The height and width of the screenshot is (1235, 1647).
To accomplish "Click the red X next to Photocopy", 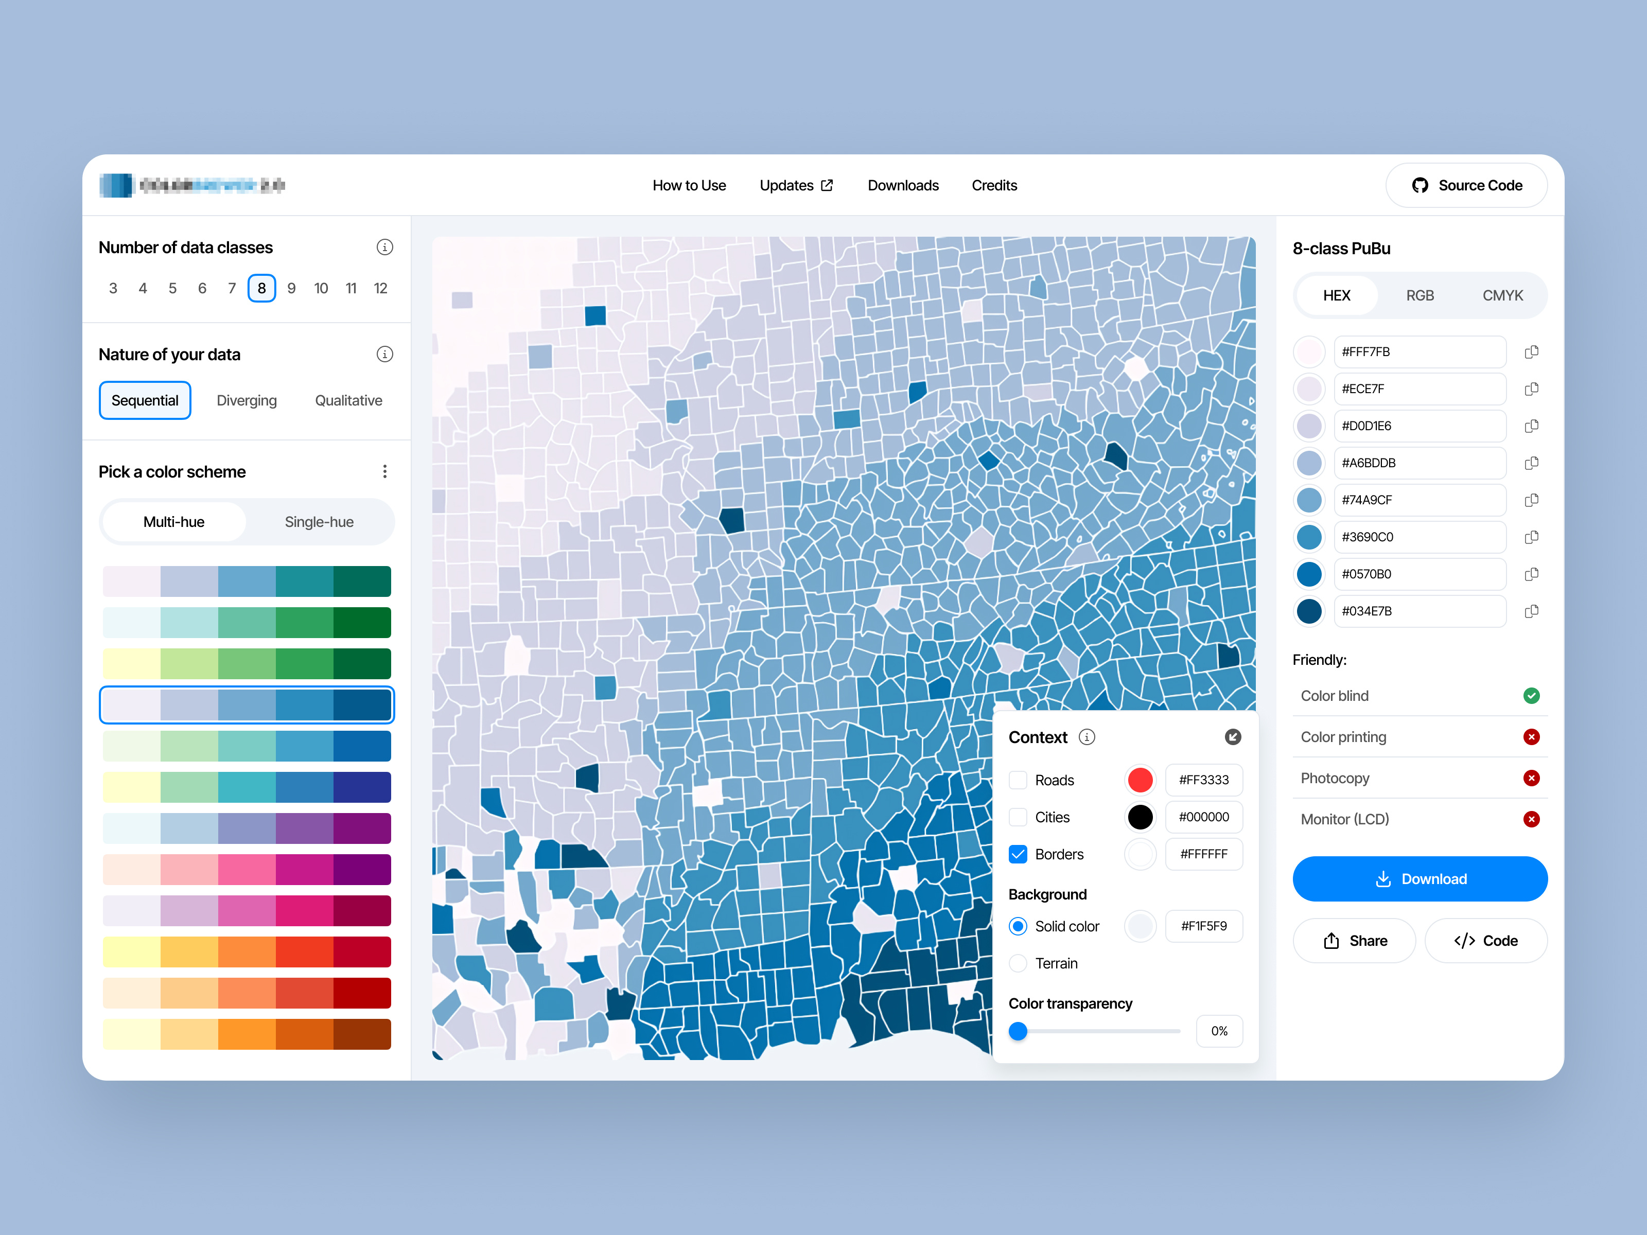I will pyautogui.click(x=1532, y=778).
